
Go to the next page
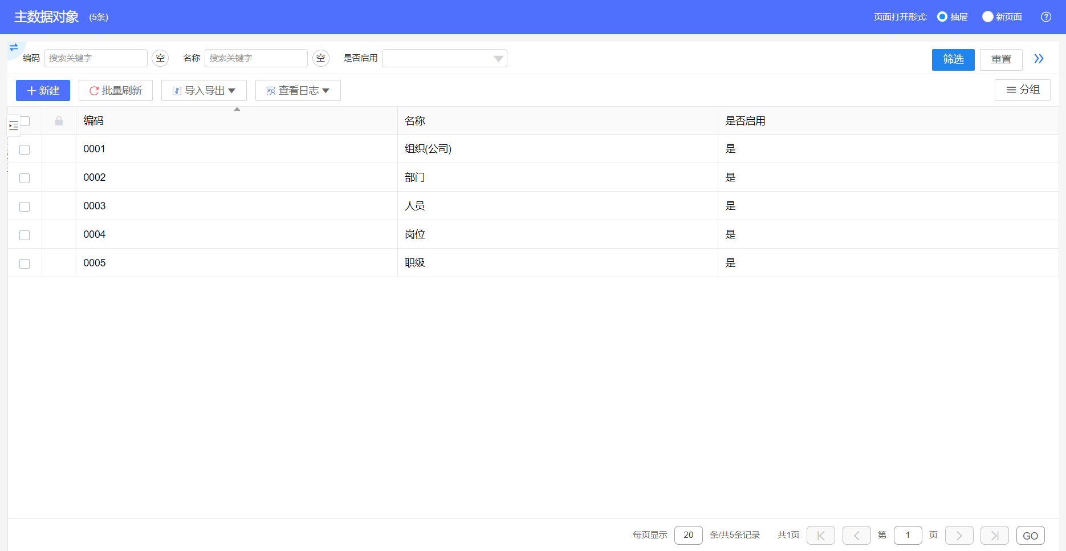tap(959, 536)
